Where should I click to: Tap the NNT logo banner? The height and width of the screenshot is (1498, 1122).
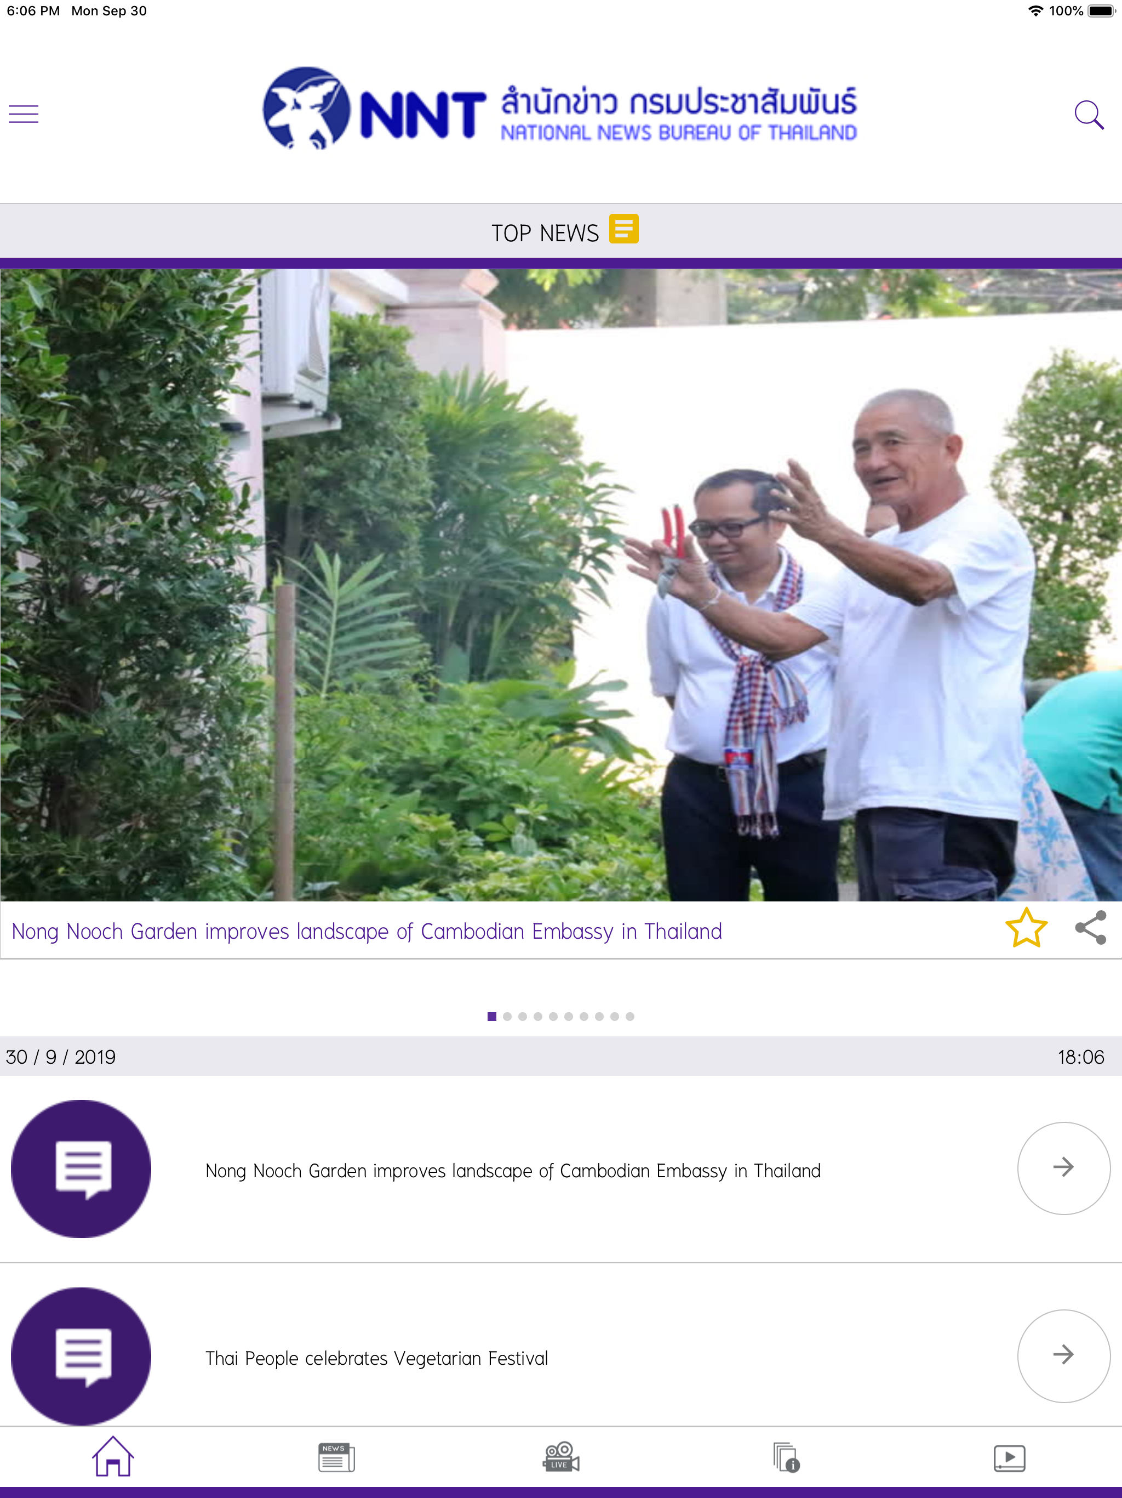pyautogui.click(x=560, y=109)
